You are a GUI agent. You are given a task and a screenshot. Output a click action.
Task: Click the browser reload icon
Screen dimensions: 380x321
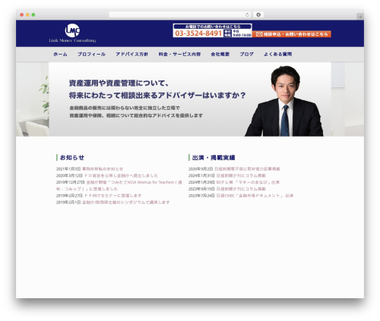pos(247,14)
